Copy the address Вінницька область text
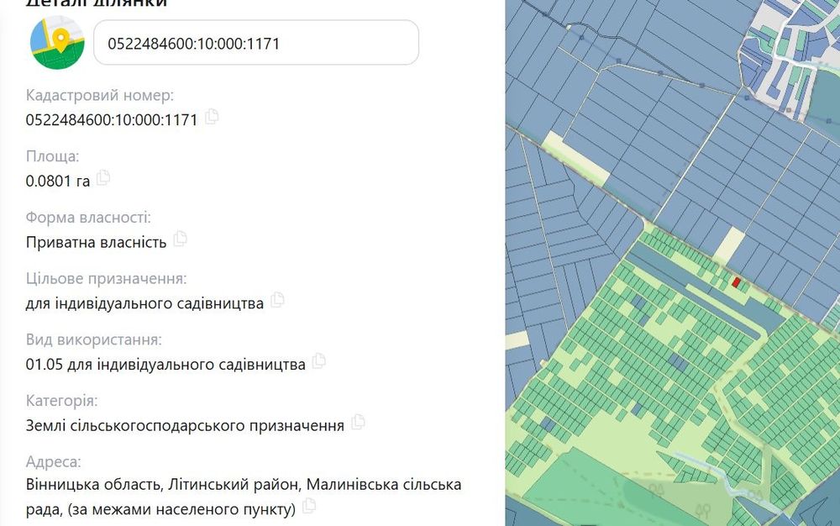This screenshot has width=840, height=526. click(x=310, y=505)
